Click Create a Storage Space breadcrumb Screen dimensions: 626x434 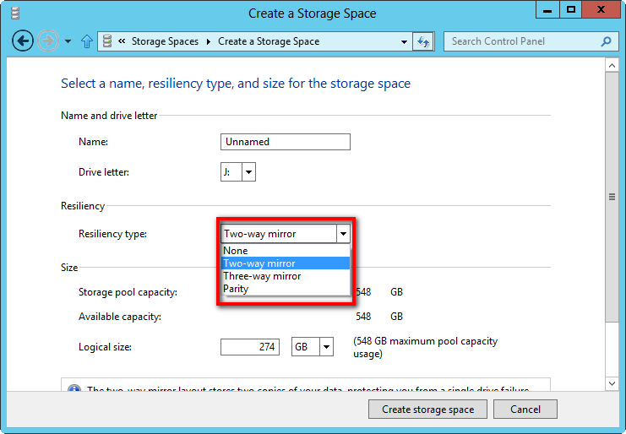[x=269, y=41]
